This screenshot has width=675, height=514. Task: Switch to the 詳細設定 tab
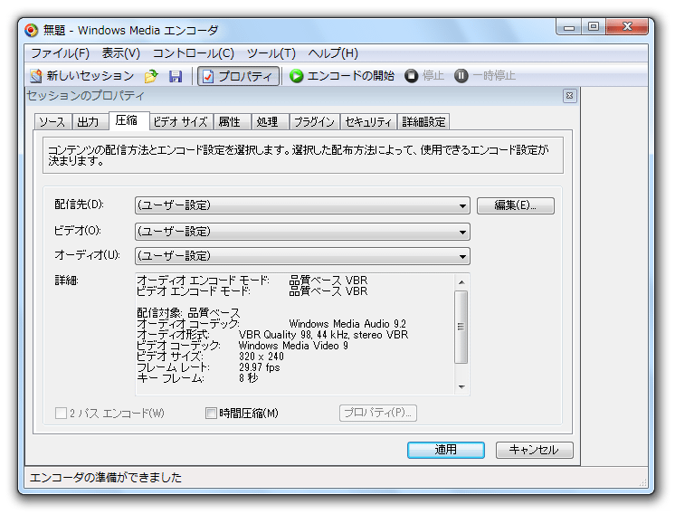click(423, 122)
